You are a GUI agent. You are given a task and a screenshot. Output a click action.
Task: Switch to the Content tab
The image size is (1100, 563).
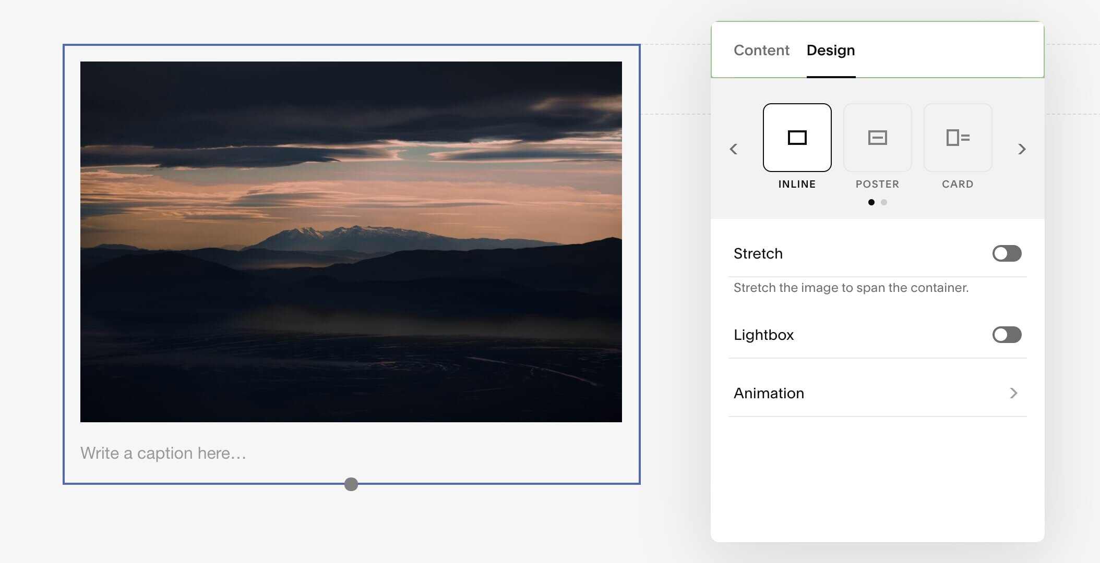[761, 50]
